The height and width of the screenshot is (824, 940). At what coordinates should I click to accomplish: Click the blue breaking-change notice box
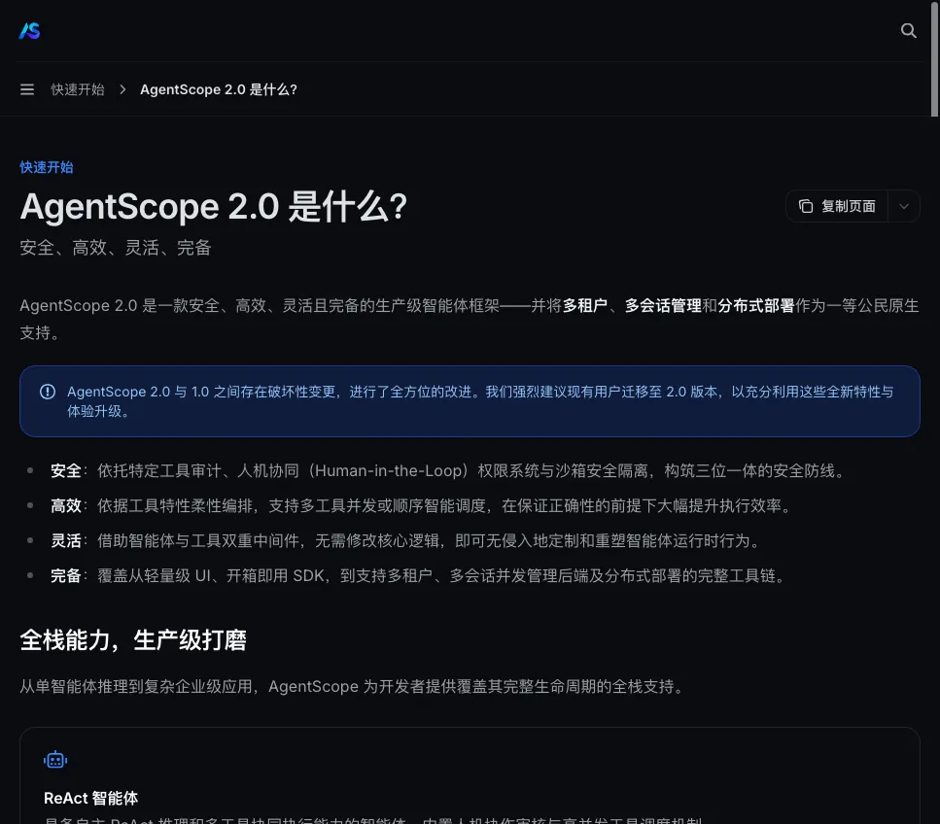click(470, 401)
